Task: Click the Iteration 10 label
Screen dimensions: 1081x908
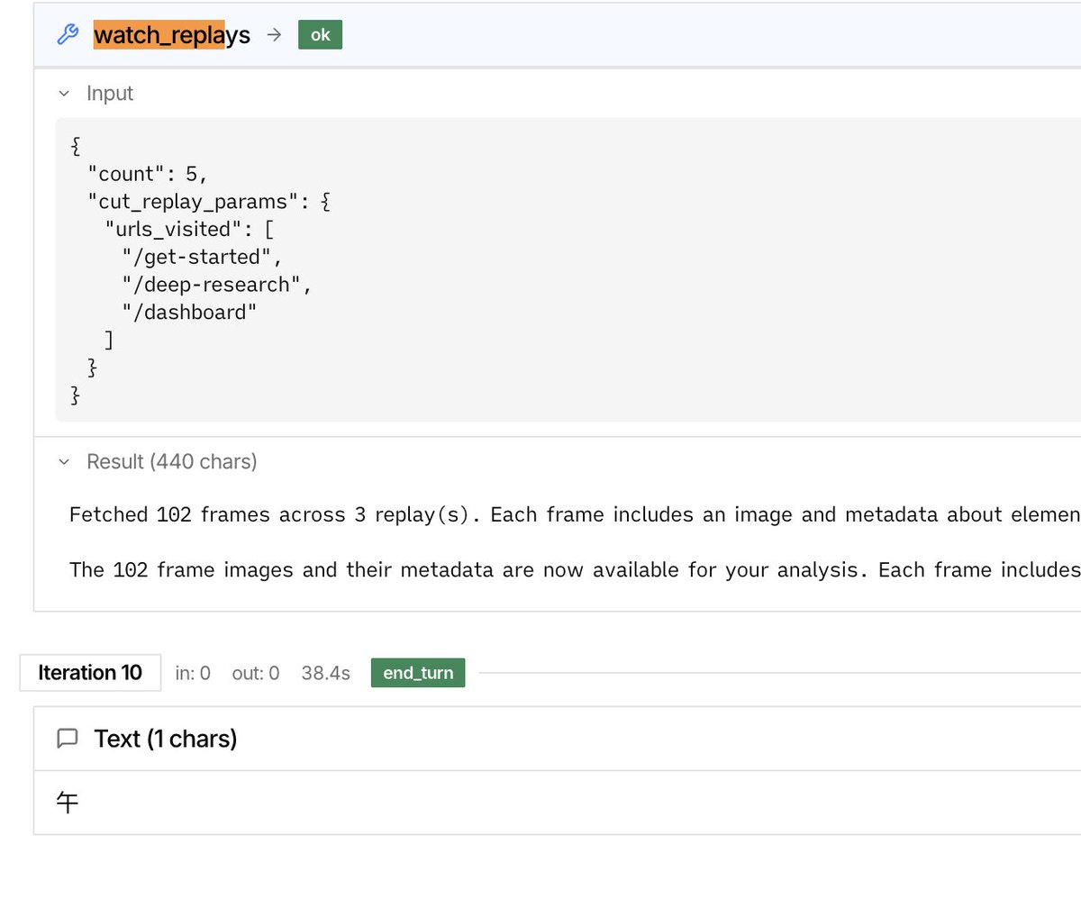Action: (x=90, y=673)
